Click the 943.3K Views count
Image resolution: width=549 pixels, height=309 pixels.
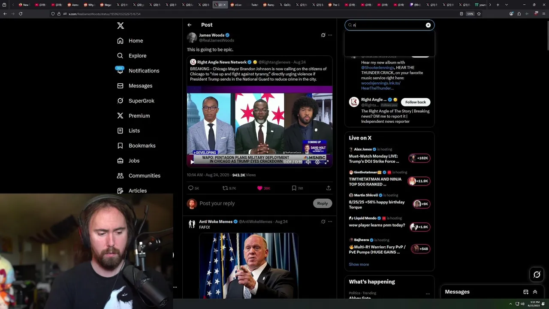pyautogui.click(x=244, y=175)
